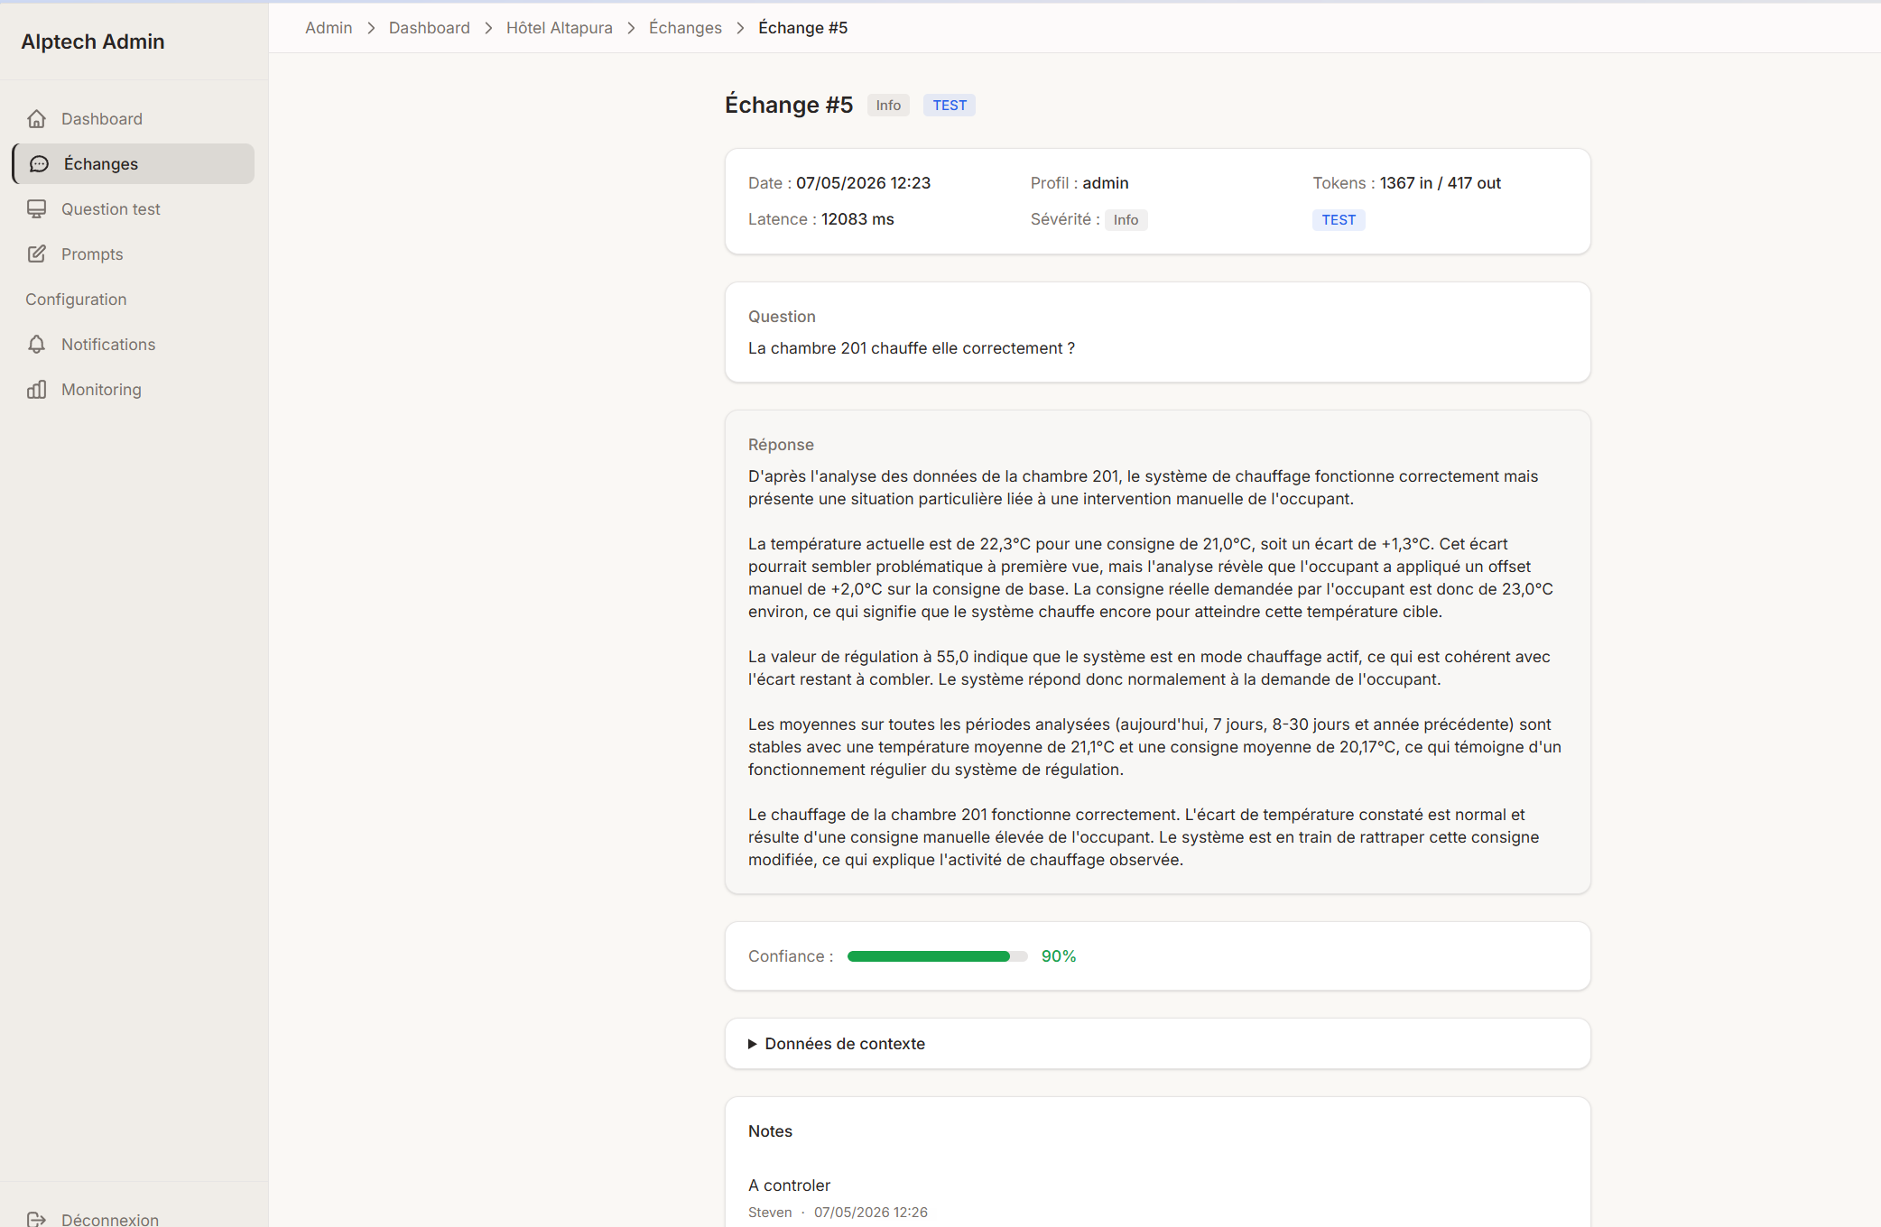This screenshot has height=1227, width=1881.
Task: Click the Monitoring bar chart icon
Action: [36, 389]
